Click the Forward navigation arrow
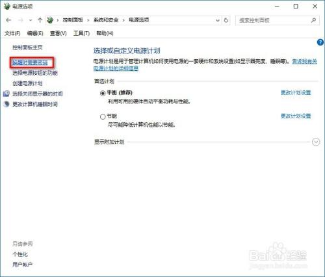 pyautogui.click(x=21, y=20)
